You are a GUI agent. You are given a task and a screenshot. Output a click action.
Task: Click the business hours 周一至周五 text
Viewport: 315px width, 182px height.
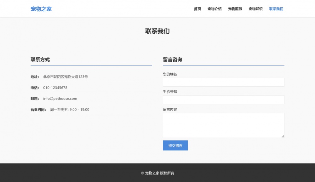[70, 110]
